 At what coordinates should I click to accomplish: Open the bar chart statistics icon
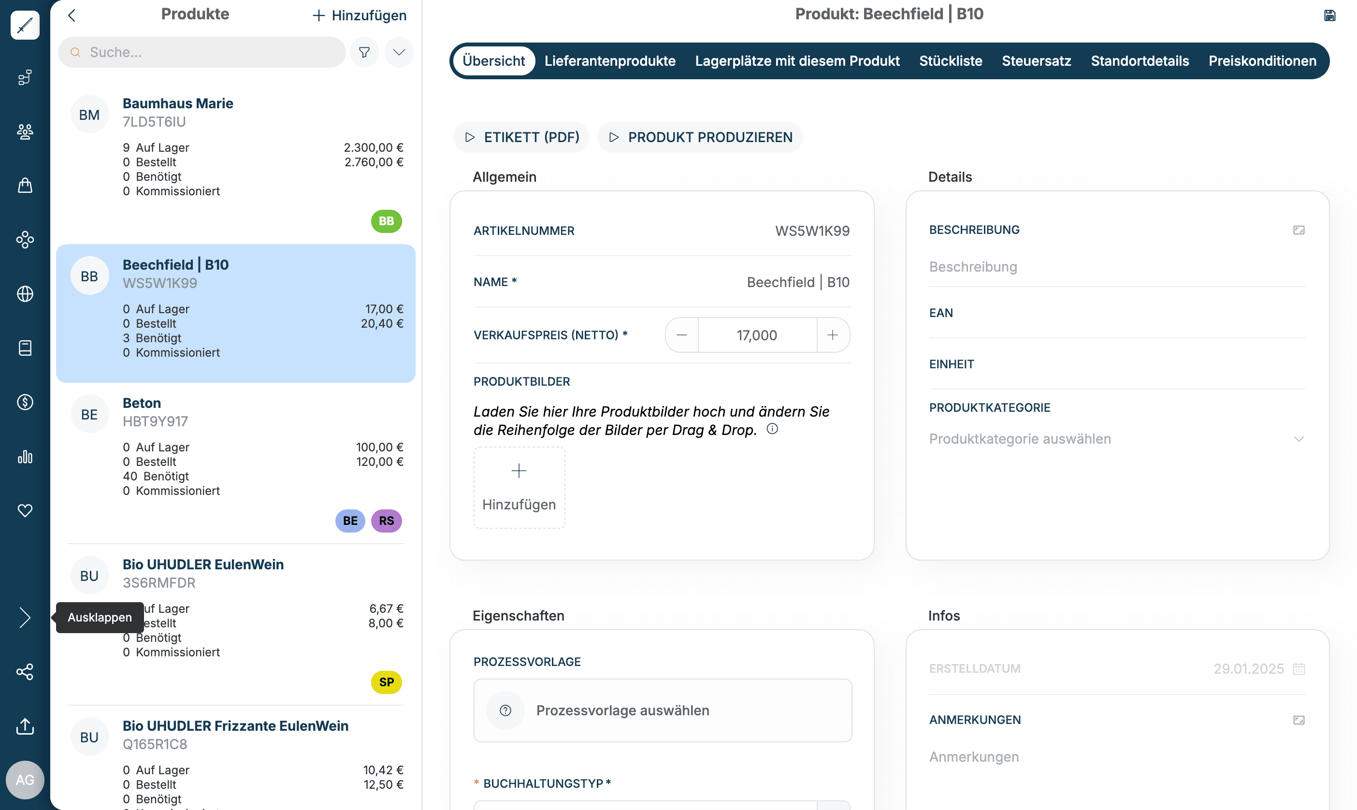(25, 456)
